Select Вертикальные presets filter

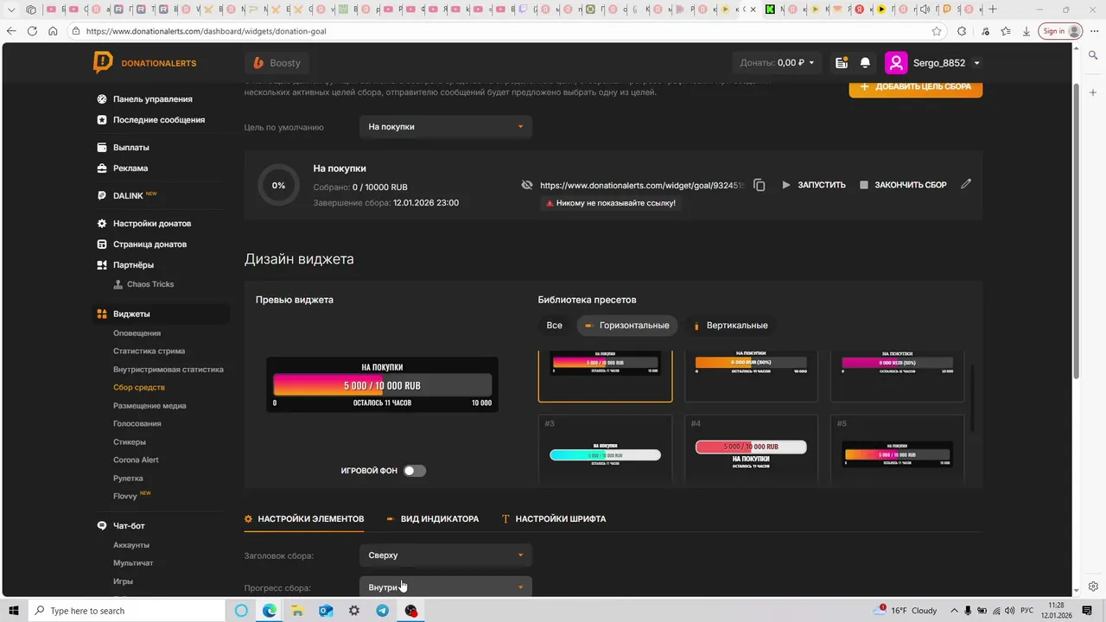point(730,326)
